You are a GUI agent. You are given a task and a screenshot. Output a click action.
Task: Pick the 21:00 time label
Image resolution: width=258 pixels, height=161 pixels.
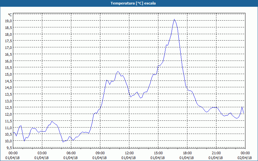click(216, 153)
